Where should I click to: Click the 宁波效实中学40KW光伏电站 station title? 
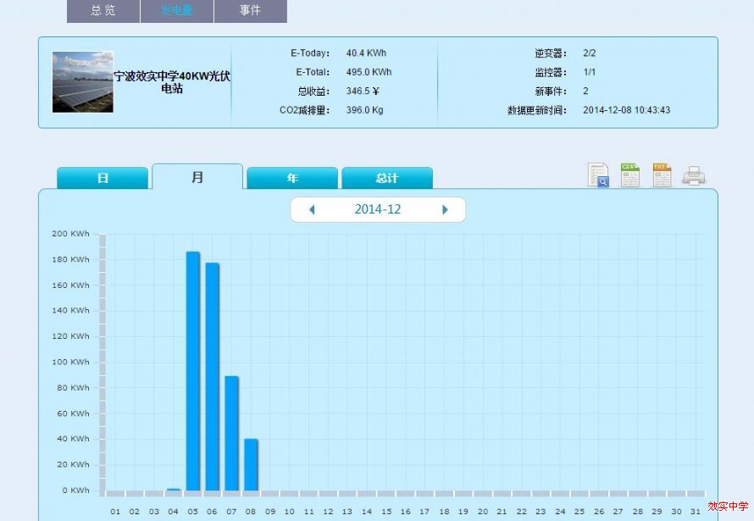click(x=172, y=81)
